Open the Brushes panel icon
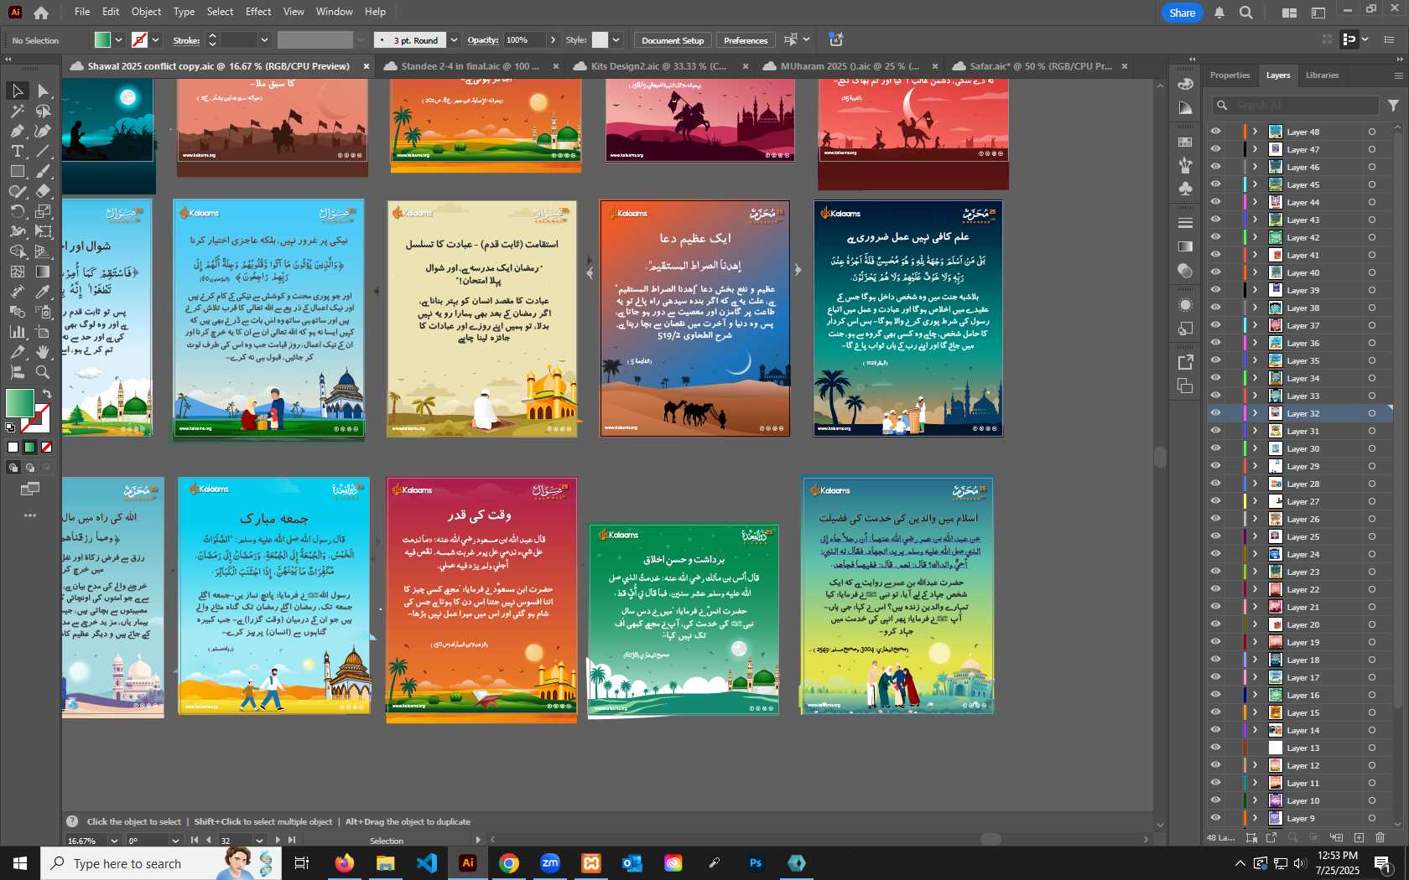The image size is (1409, 880). (x=1185, y=165)
